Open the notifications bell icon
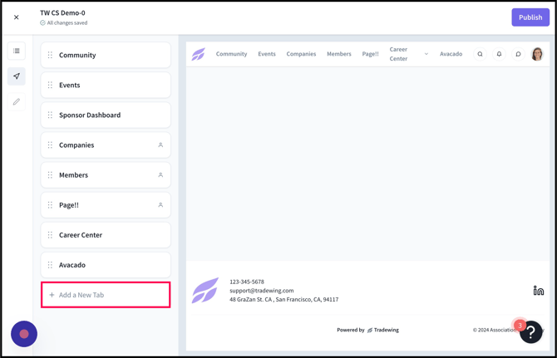Screen dimensions: 557x358 (x=499, y=54)
